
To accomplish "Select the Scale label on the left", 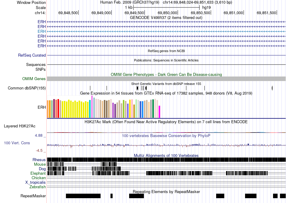I will pyautogui.click(x=41, y=8).
